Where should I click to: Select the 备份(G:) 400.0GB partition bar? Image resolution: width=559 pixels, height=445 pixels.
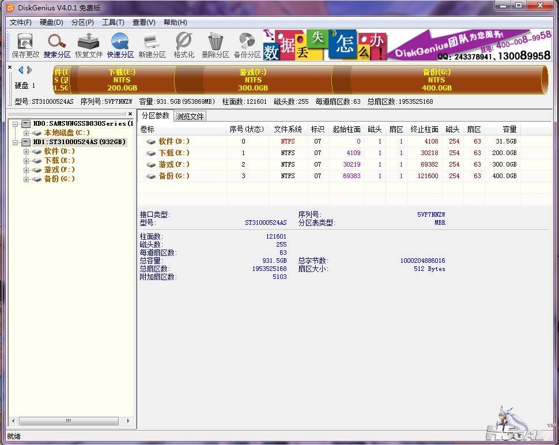click(436, 80)
